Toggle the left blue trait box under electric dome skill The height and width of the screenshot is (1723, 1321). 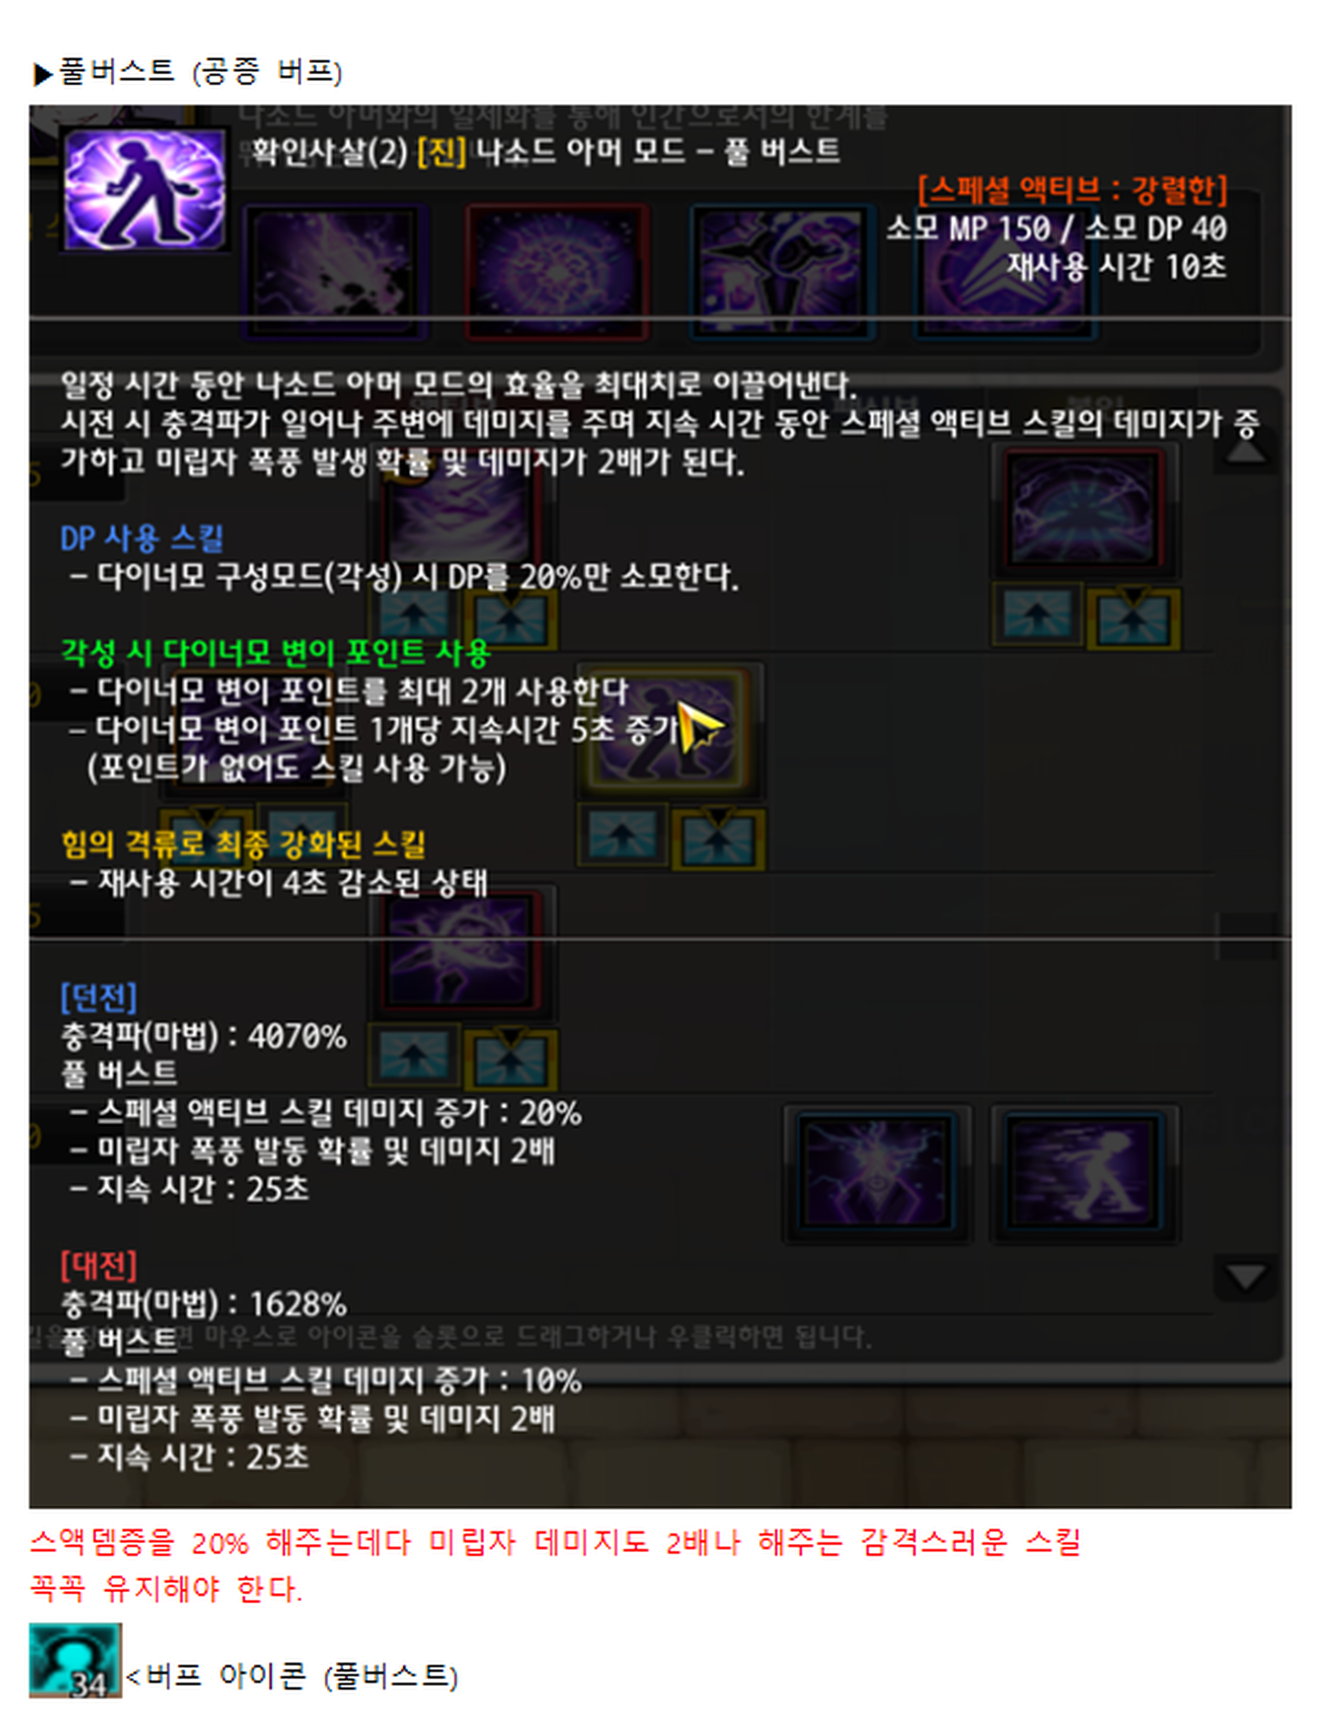[1036, 613]
